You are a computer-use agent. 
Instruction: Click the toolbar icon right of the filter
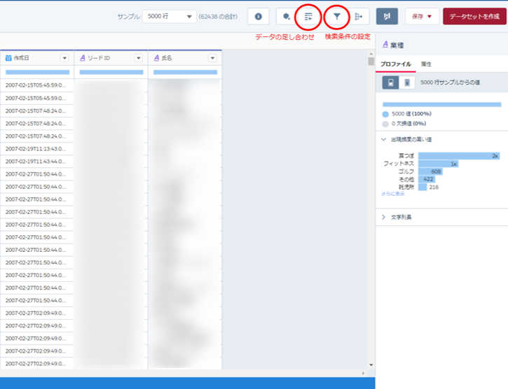coord(359,16)
